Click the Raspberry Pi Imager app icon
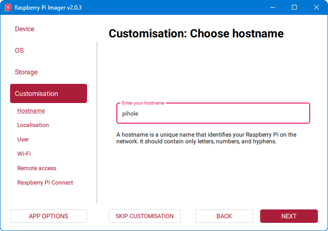328x231 pixels. click(x=8, y=8)
